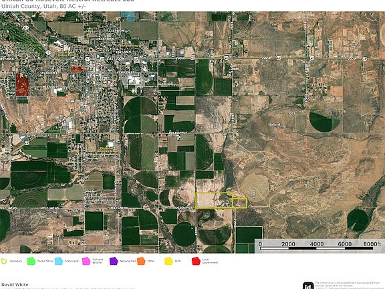This screenshot has width=385, height=289.
Task: Click the Land id logo icon
Action: [x=308, y=286]
